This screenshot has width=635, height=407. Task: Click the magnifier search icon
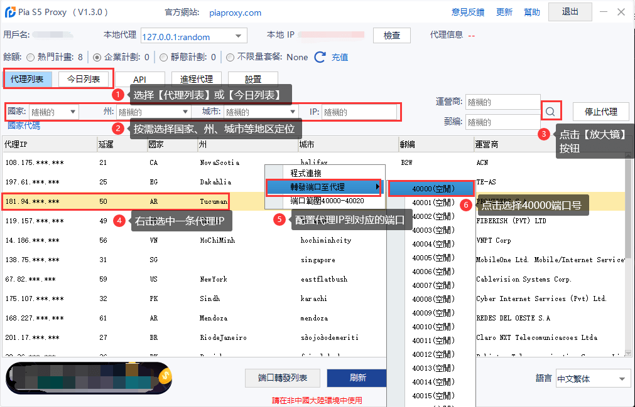(x=550, y=111)
